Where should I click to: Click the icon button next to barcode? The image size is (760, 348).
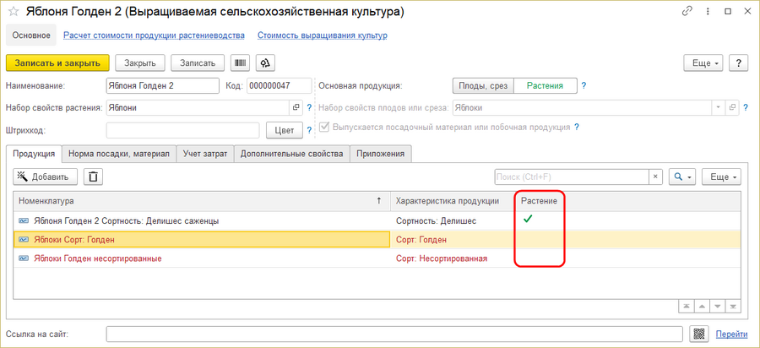click(265, 63)
